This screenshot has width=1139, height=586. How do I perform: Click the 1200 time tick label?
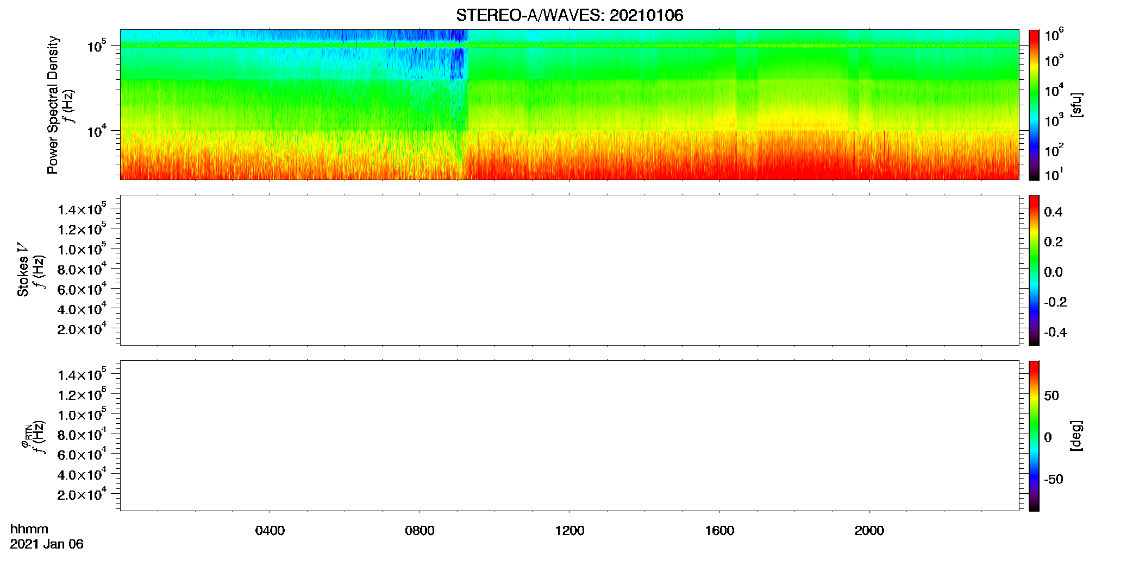click(x=569, y=531)
